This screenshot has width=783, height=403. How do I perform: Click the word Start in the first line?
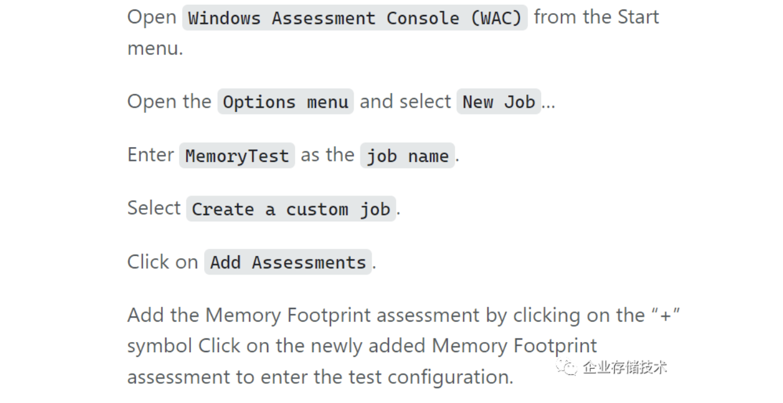pyautogui.click(x=638, y=17)
